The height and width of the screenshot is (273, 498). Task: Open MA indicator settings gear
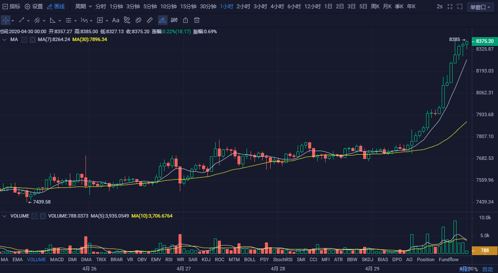[x=24, y=40]
